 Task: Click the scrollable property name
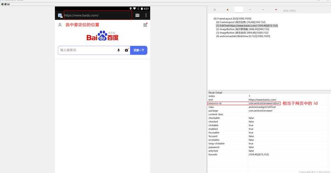click(x=214, y=140)
